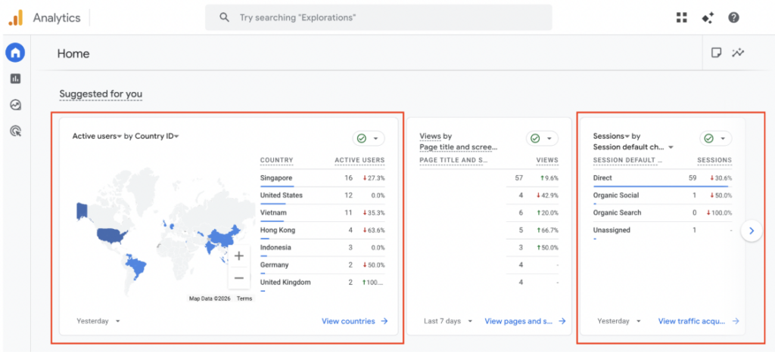Click the search field "Try searching Explorations"

378,17
